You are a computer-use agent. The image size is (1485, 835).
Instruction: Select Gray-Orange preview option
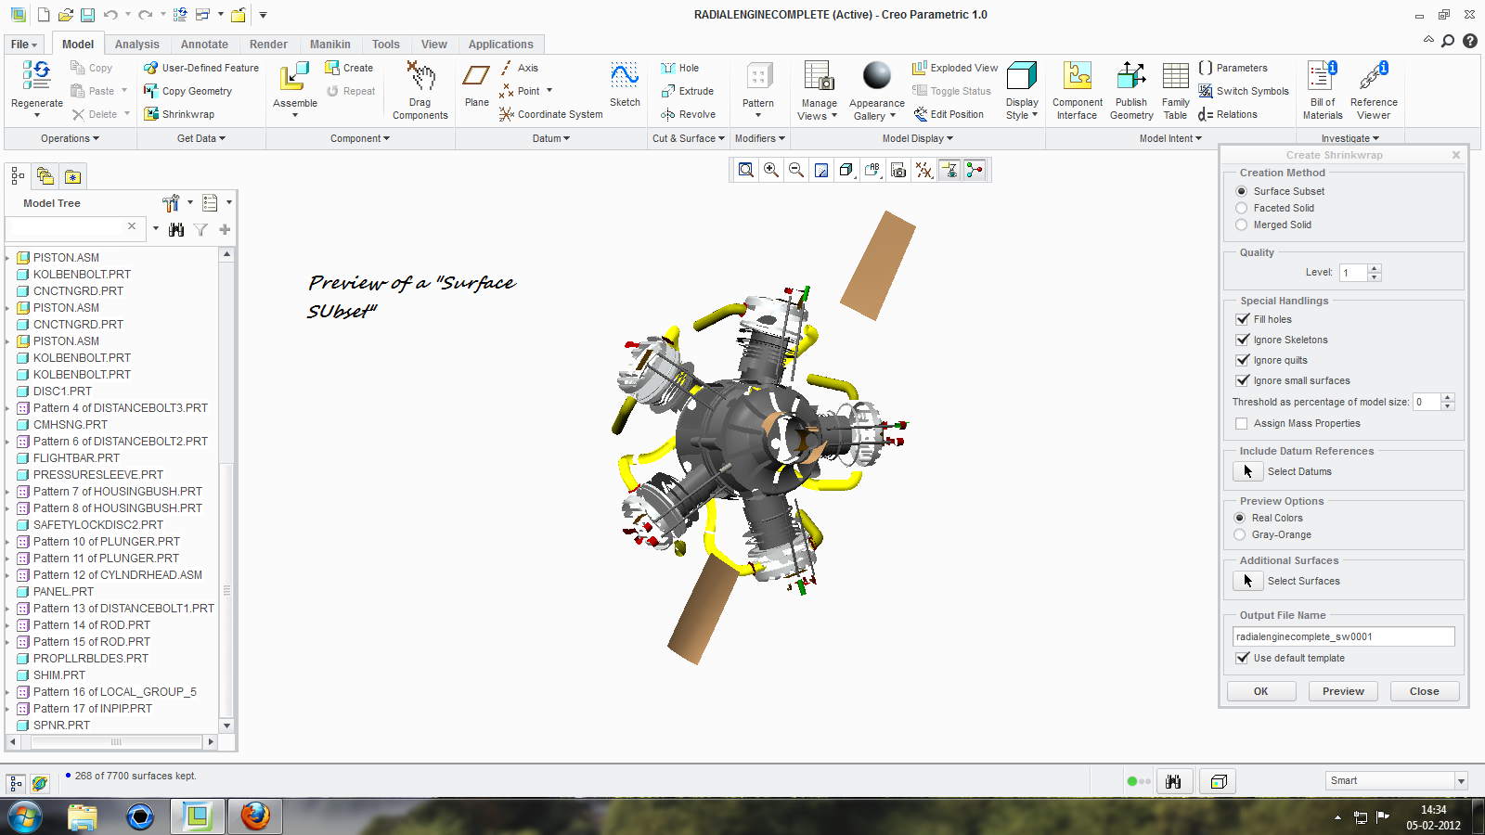tap(1240, 534)
